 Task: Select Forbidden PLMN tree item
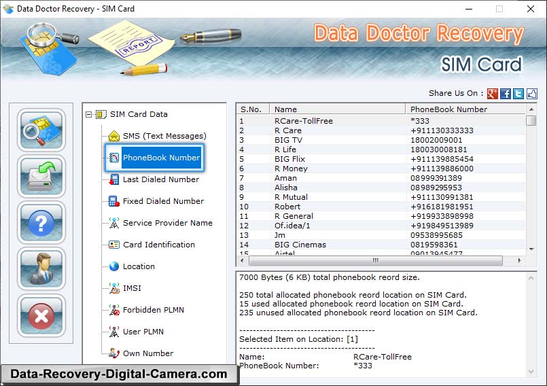coord(153,310)
